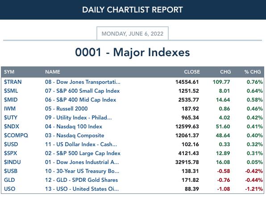266x197 pixels.
Task: Click the $MID symbol
Action: [x=11, y=100]
